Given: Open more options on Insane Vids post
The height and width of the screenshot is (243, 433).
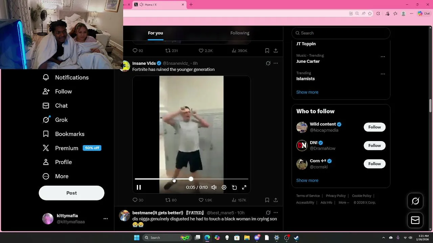Looking at the screenshot, I should pos(276,63).
